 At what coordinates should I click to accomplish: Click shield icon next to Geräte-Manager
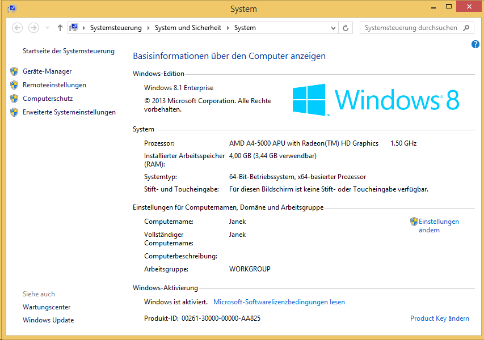(x=14, y=71)
